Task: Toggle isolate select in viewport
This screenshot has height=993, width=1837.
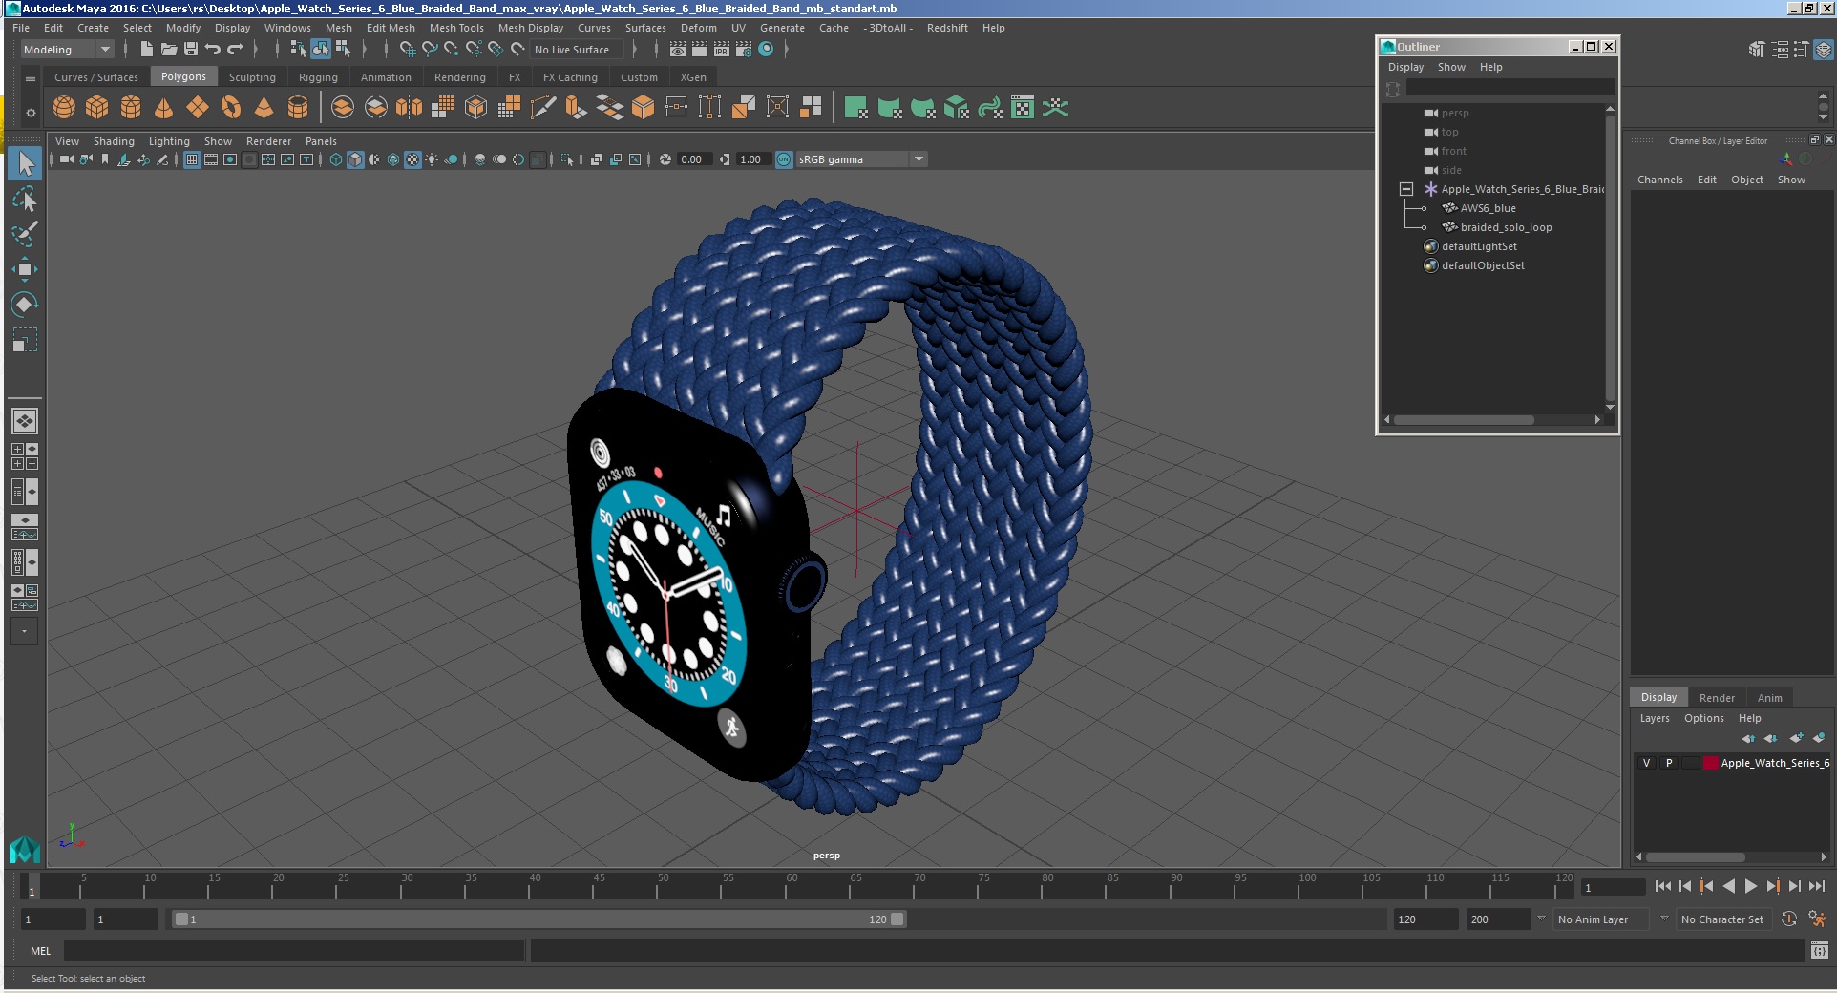Action: click(567, 159)
